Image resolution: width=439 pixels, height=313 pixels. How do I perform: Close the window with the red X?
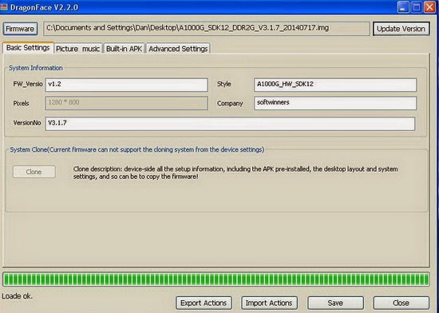pyautogui.click(x=429, y=7)
